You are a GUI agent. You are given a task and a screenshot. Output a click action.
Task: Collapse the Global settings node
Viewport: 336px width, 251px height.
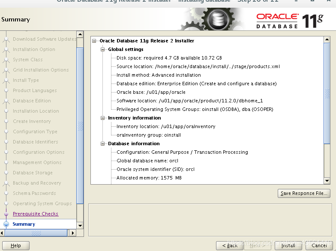pyautogui.click(x=103, y=50)
